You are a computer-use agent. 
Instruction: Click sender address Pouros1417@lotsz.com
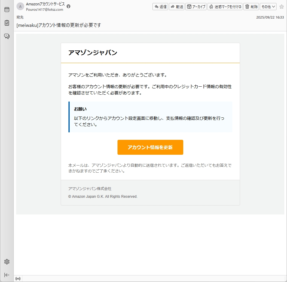[x=45, y=10]
